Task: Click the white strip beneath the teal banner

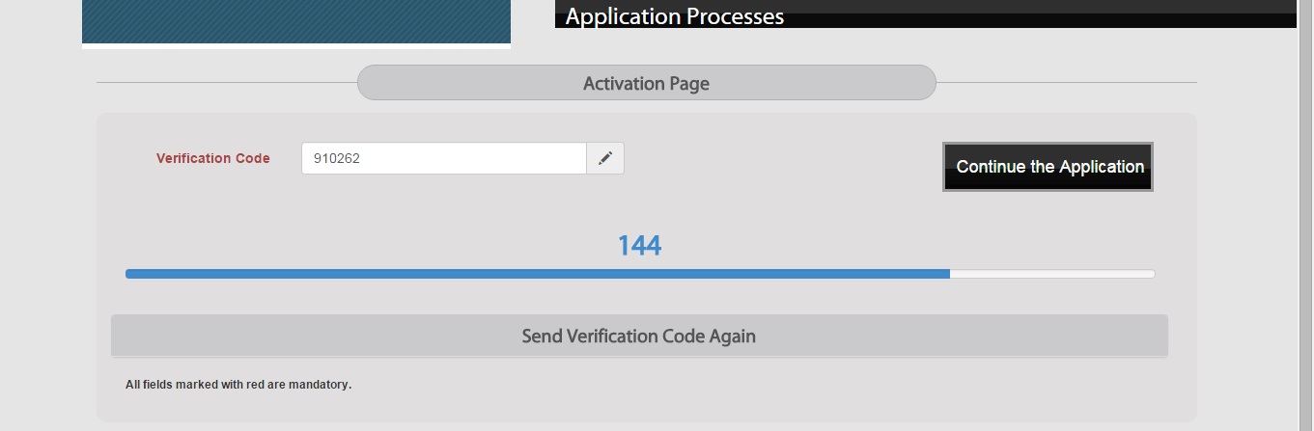Action: tap(295, 45)
